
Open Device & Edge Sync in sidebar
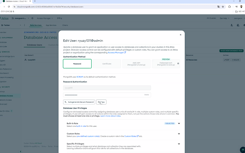7,57
